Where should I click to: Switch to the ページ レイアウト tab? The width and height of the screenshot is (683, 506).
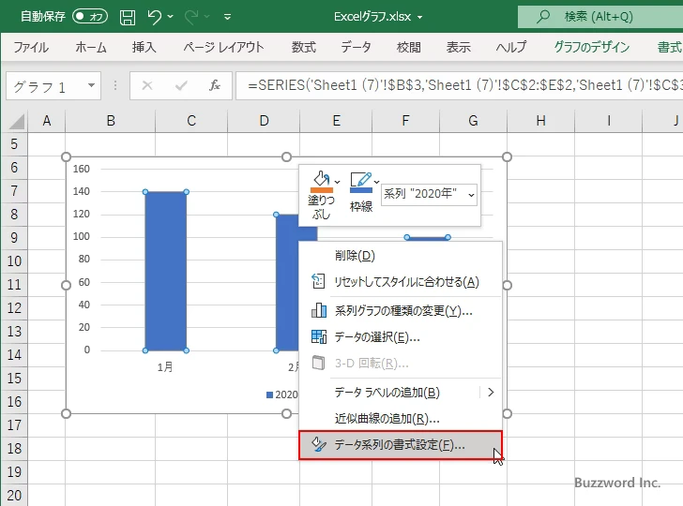(x=223, y=47)
